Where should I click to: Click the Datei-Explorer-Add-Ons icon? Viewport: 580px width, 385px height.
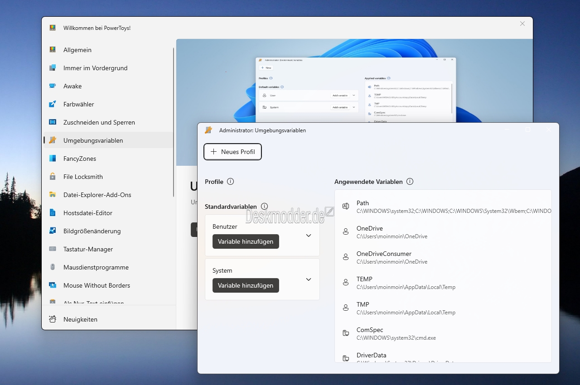coord(53,195)
